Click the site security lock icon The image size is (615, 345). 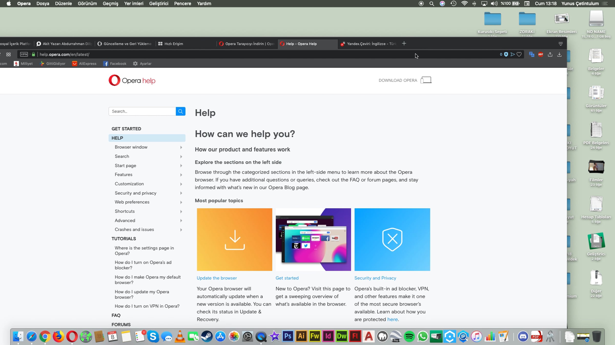pyautogui.click(x=33, y=54)
